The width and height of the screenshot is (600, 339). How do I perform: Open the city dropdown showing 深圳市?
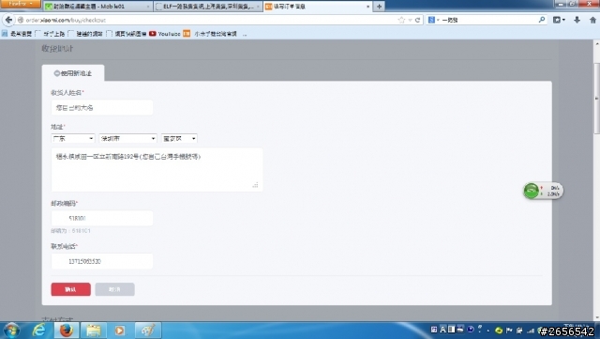pyautogui.click(x=127, y=138)
